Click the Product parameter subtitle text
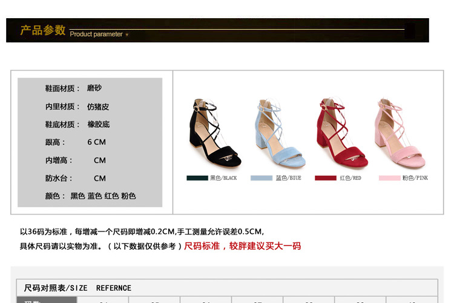 tap(96, 35)
